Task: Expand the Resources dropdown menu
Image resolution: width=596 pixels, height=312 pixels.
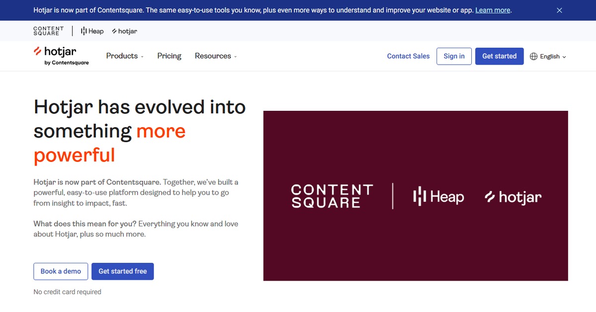Action: (216, 56)
